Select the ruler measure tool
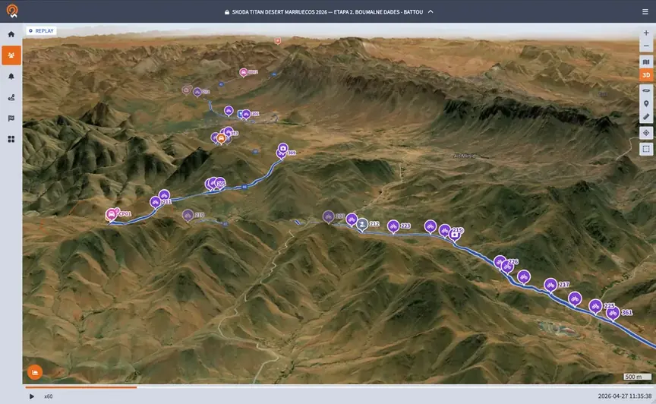Viewport: 656px width, 404px height. pyautogui.click(x=646, y=117)
